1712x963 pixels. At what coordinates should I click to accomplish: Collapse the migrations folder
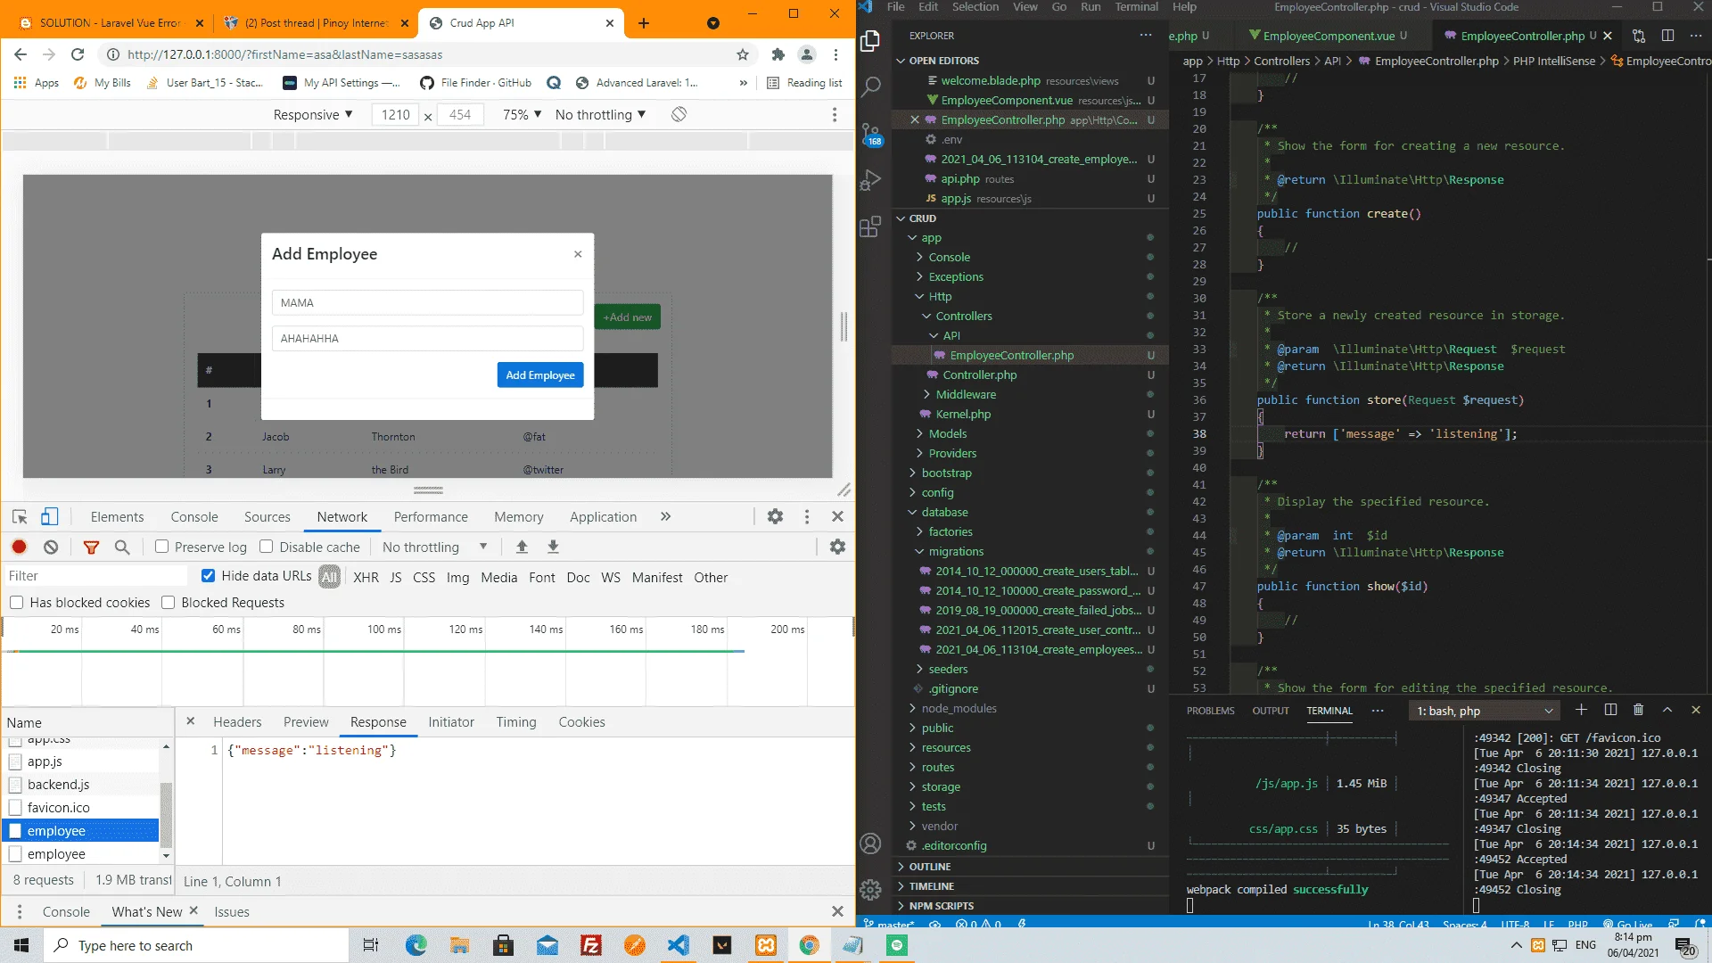tap(956, 551)
